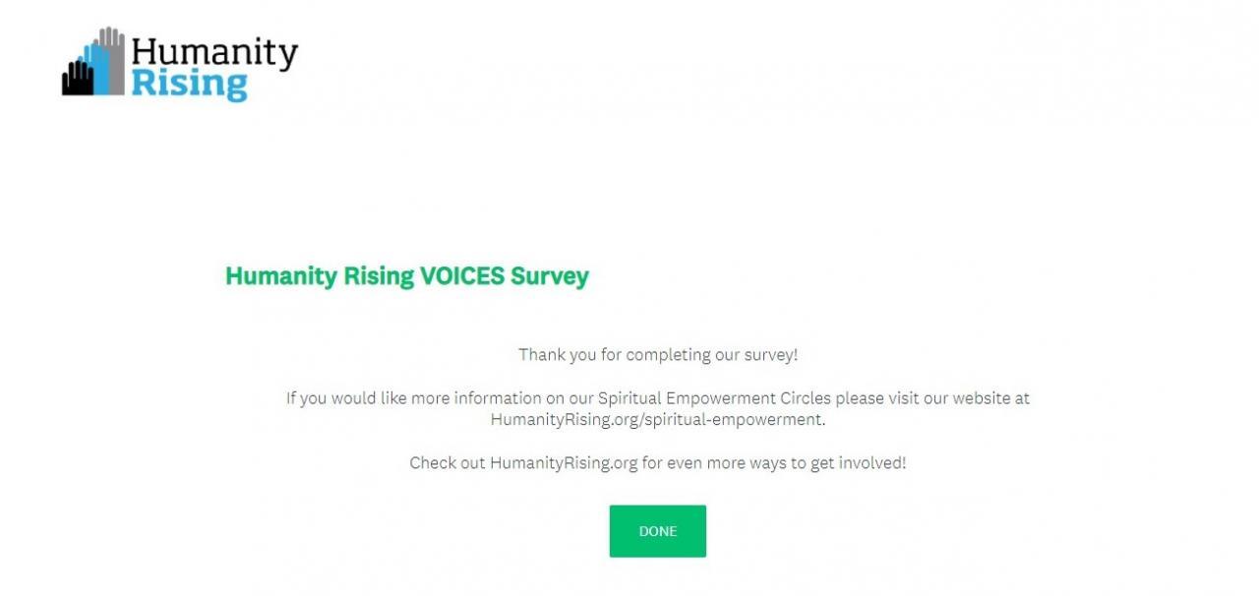This screenshot has width=1259, height=596.
Task: Click "for even more ways" text
Action: (712, 462)
